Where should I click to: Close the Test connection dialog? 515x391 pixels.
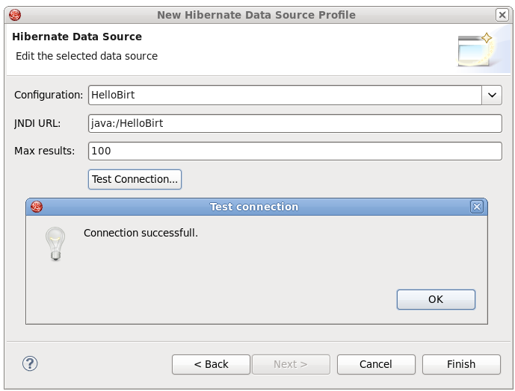click(x=476, y=207)
